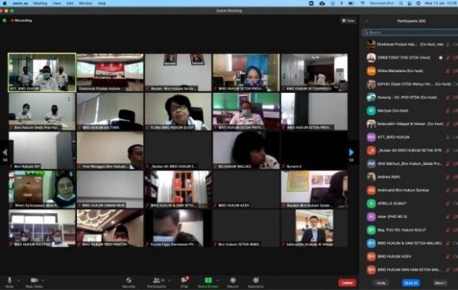Image resolution: width=458 pixels, height=290 pixels.
Task: Open the More dropdown in participants panel
Action: [x=440, y=283]
